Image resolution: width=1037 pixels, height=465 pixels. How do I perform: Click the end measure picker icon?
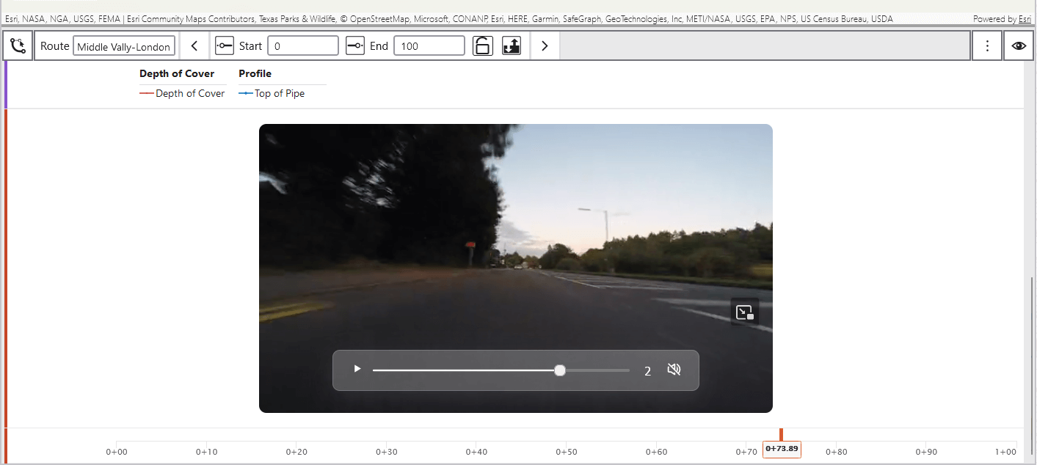click(354, 46)
